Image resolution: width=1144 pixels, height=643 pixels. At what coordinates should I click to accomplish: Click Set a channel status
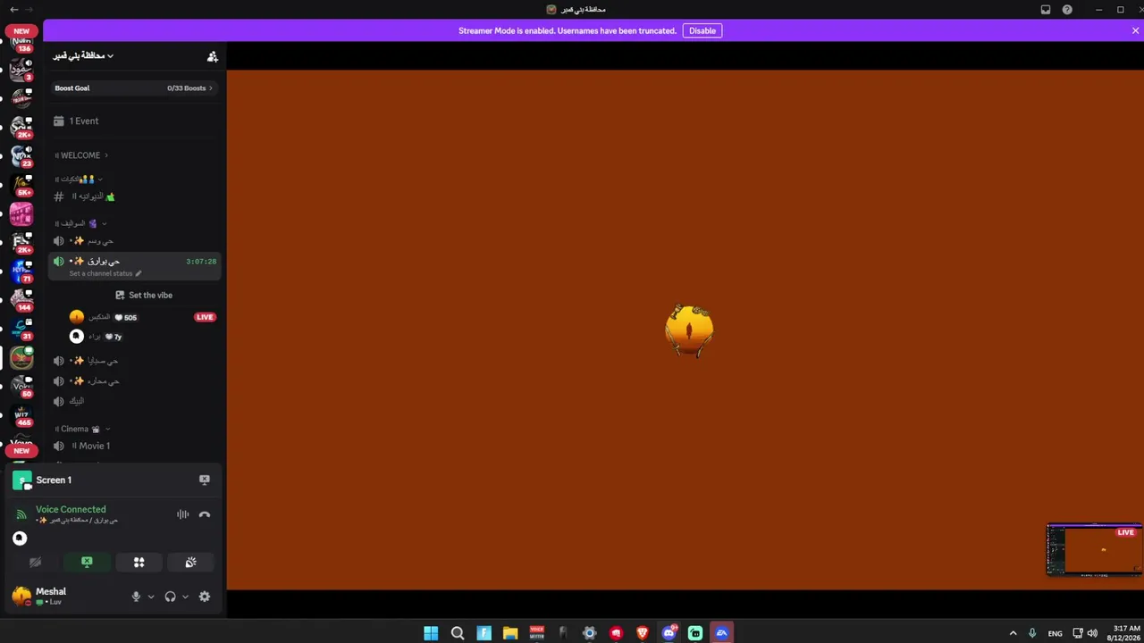(105, 273)
